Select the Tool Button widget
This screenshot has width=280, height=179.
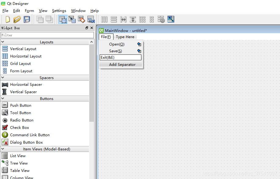click(x=45, y=113)
